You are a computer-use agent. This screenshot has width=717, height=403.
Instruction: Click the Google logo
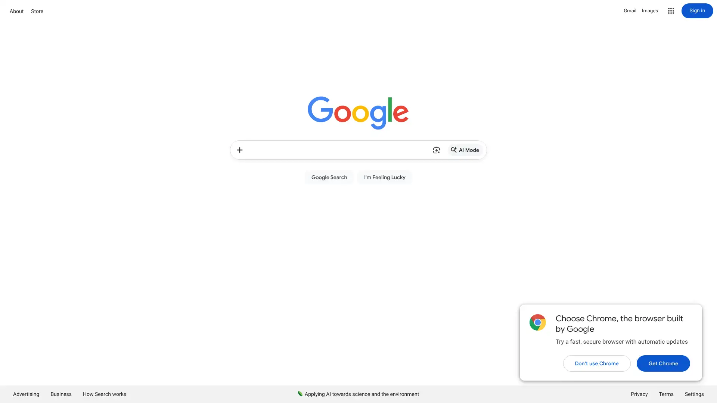[358, 113]
